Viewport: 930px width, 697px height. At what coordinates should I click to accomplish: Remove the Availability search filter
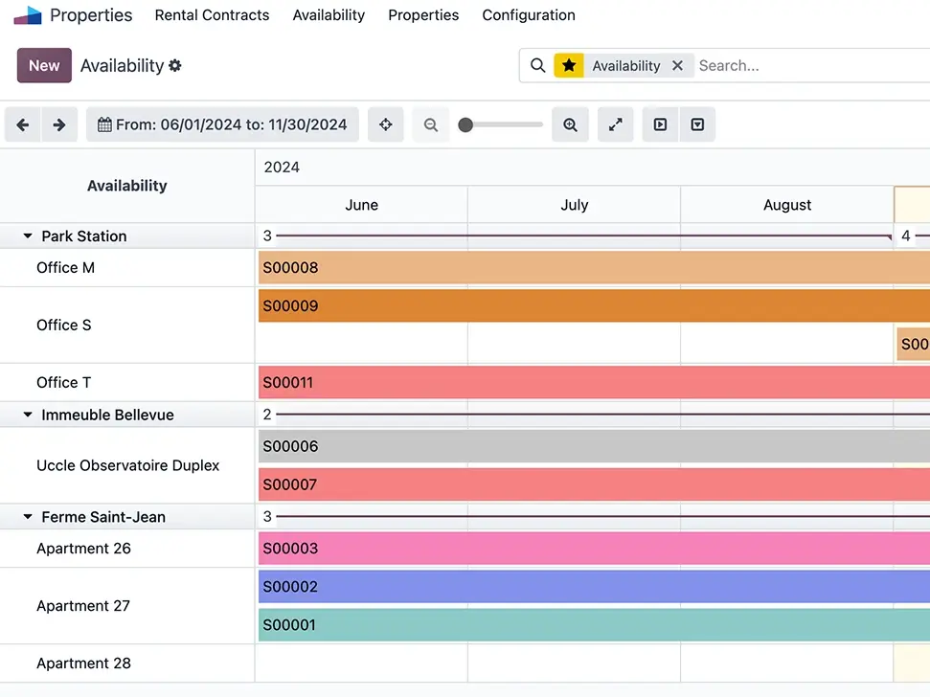[677, 66]
